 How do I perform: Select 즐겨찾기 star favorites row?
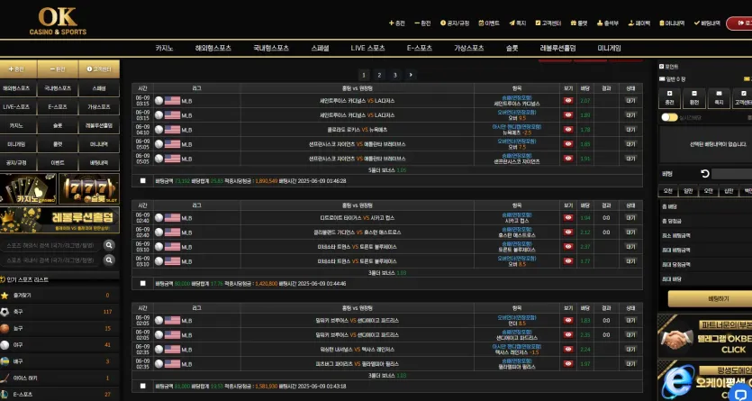click(59, 296)
